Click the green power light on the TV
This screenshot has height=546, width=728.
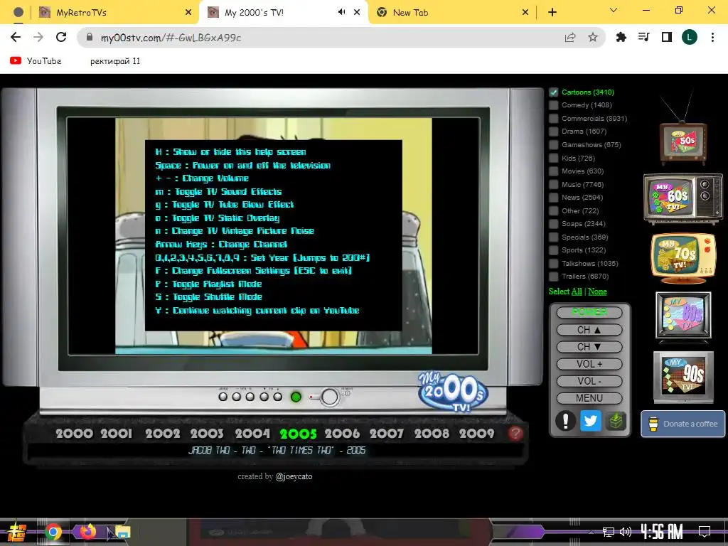tap(296, 397)
